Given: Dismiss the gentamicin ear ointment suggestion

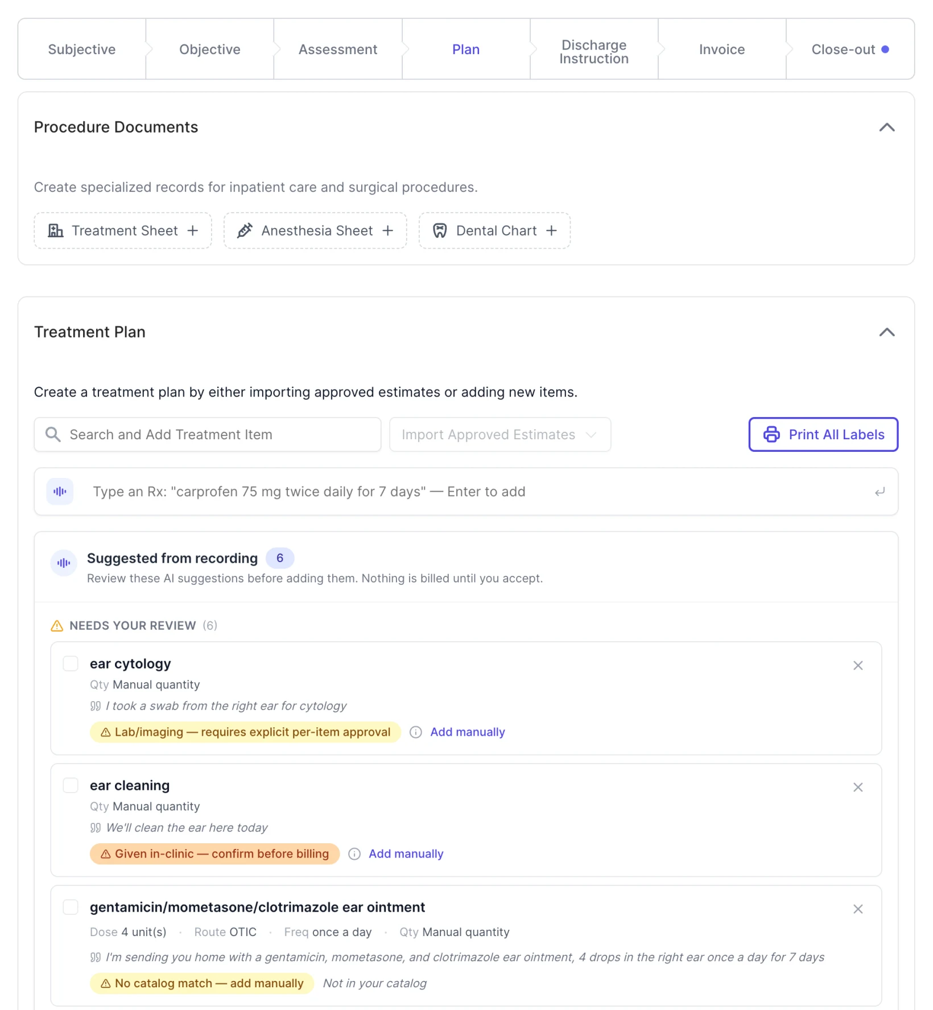Looking at the screenshot, I should (x=858, y=909).
